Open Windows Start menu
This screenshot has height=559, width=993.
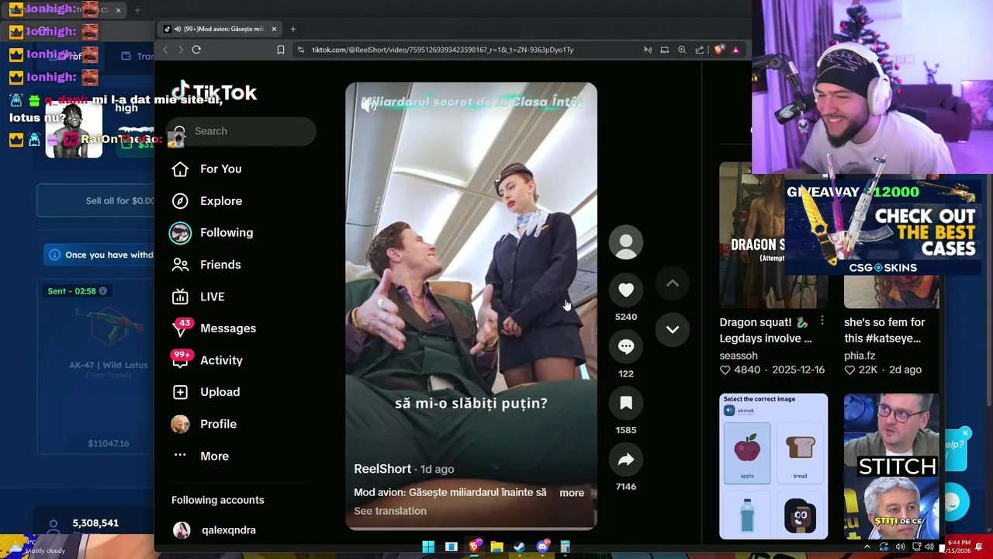click(x=428, y=547)
